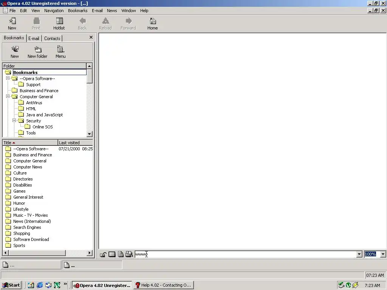
Task: Click the security padlock icon in address bar
Action: click(x=103, y=254)
